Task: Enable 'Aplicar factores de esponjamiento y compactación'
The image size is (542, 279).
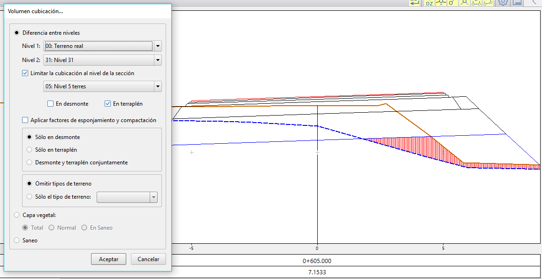Action: pyautogui.click(x=25, y=120)
